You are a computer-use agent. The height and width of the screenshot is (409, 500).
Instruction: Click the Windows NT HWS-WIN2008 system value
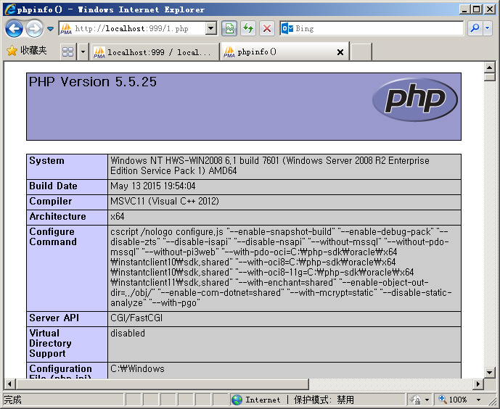coord(270,165)
